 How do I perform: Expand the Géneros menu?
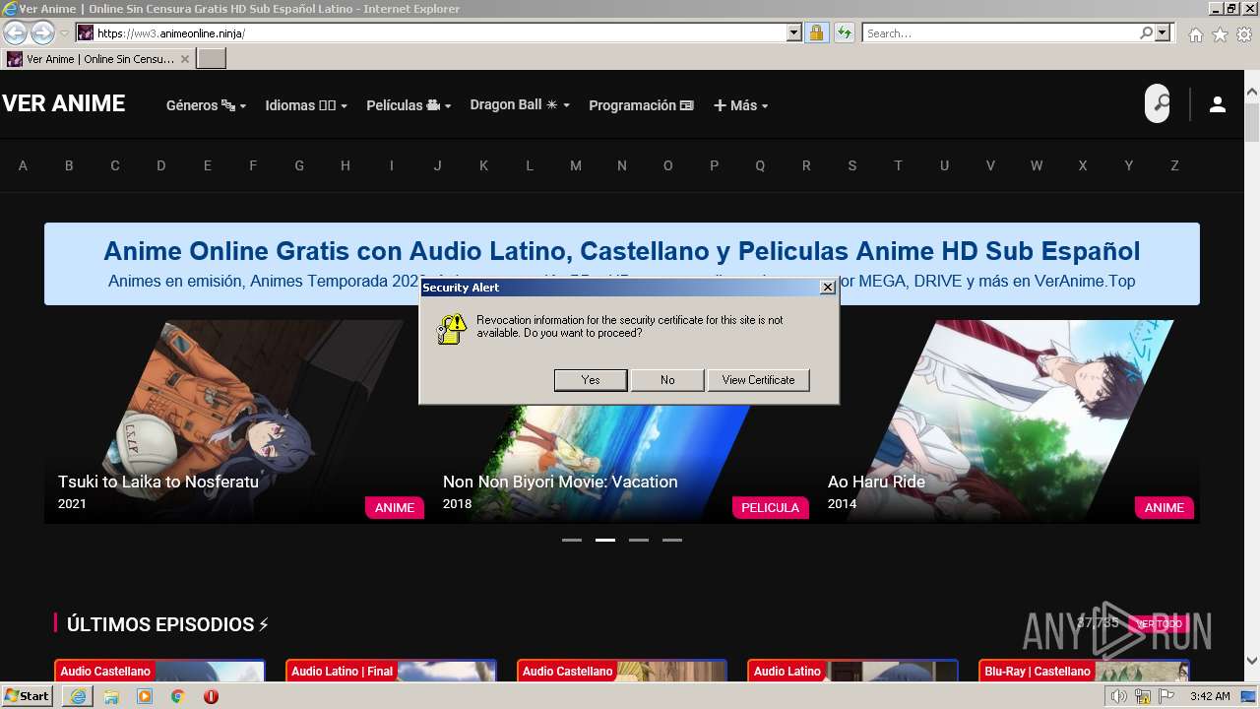pyautogui.click(x=206, y=105)
